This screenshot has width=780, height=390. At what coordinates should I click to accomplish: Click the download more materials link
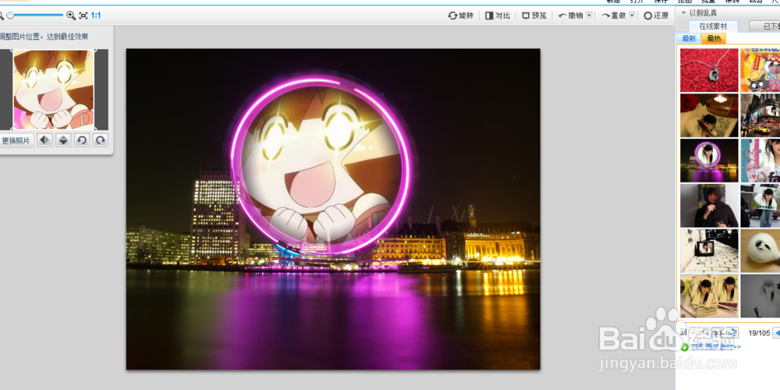click(x=715, y=347)
